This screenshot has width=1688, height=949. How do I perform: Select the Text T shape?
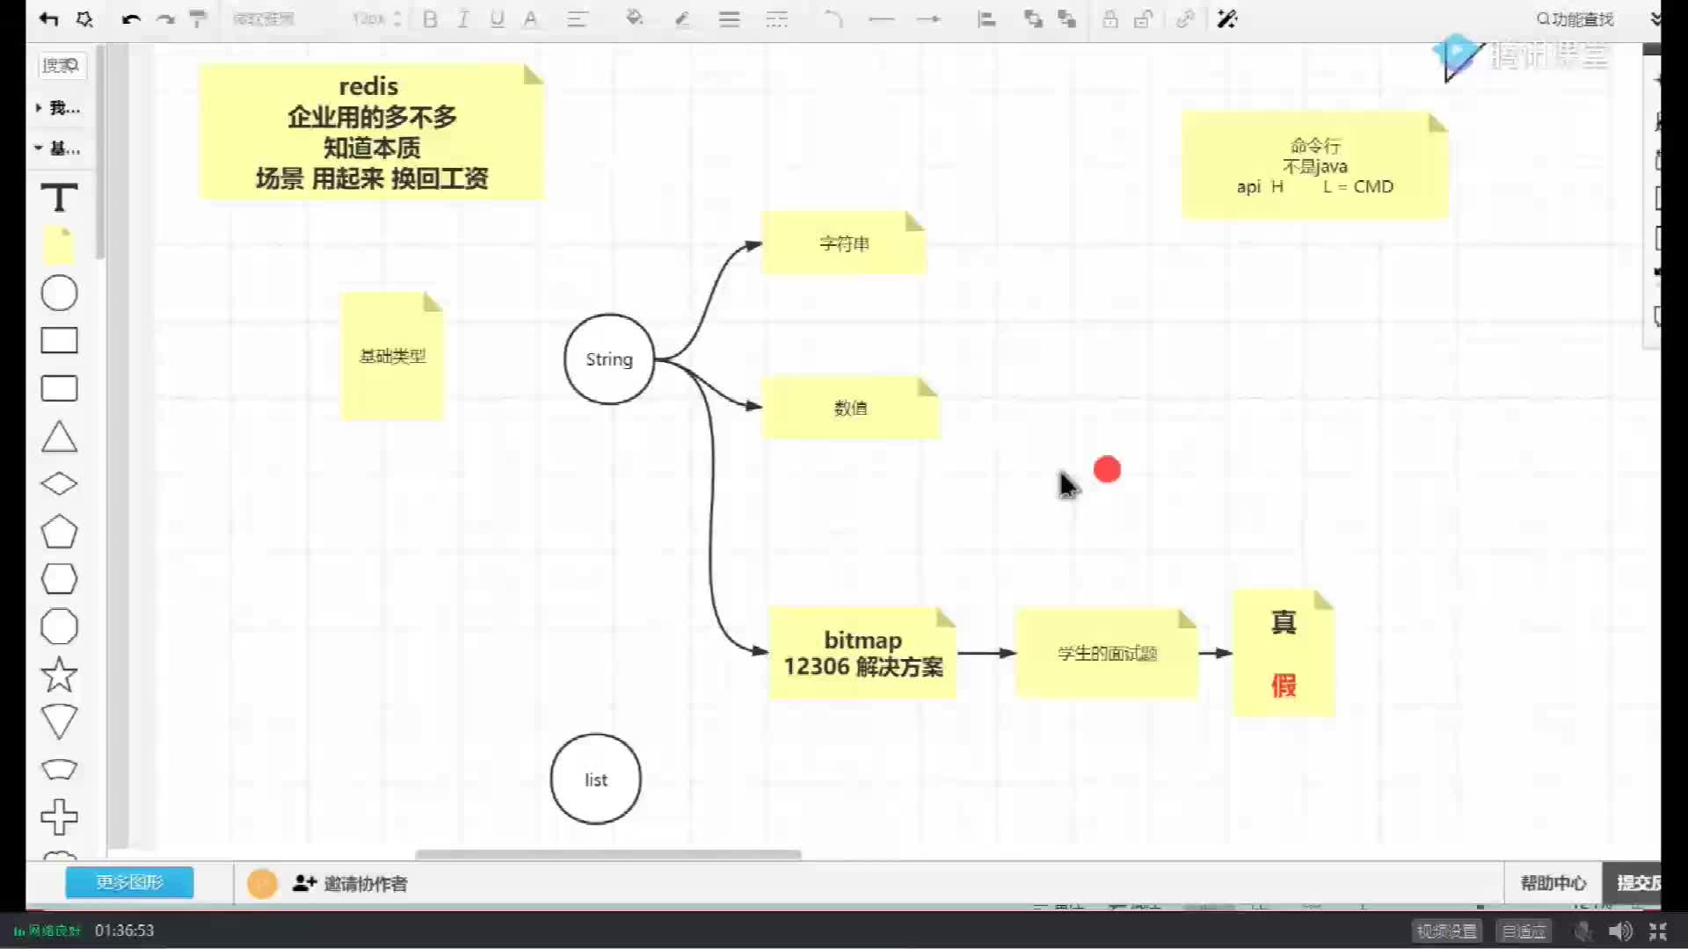click(x=60, y=198)
